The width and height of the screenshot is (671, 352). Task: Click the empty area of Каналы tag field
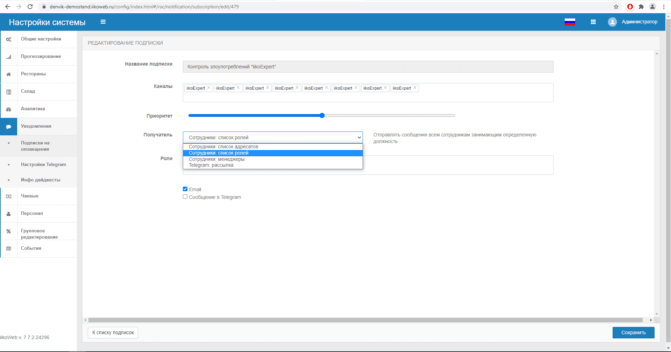(x=368, y=97)
